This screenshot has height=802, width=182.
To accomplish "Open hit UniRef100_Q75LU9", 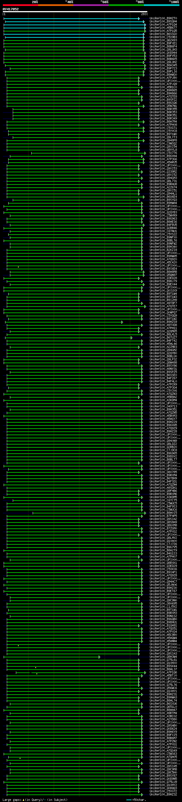I will [x=163, y=782].
